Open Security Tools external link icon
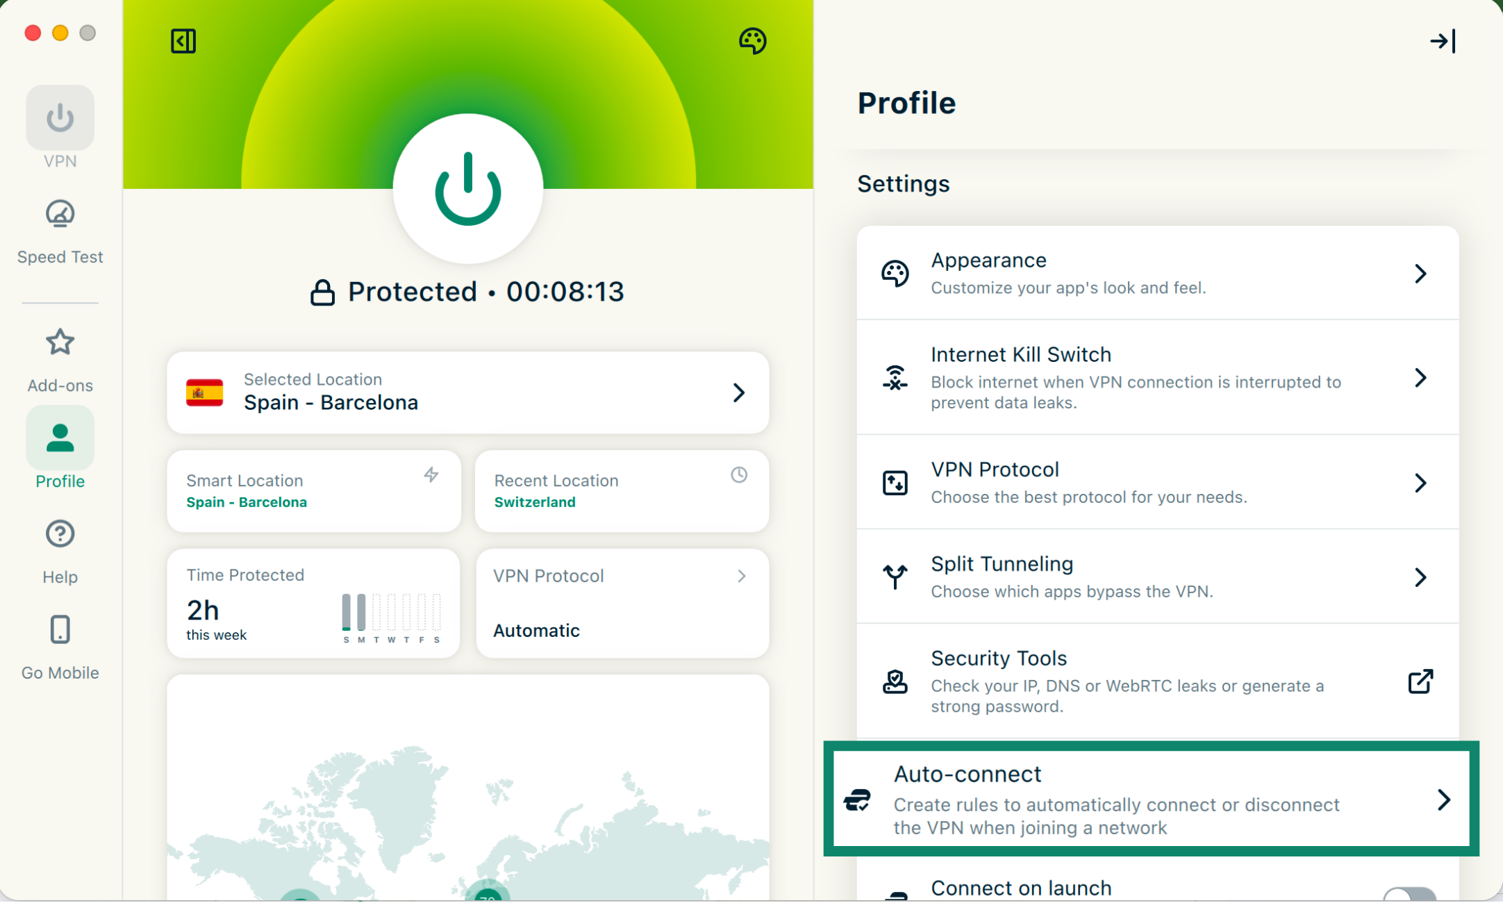Screen dimensions: 1503x903 click(1420, 681)
